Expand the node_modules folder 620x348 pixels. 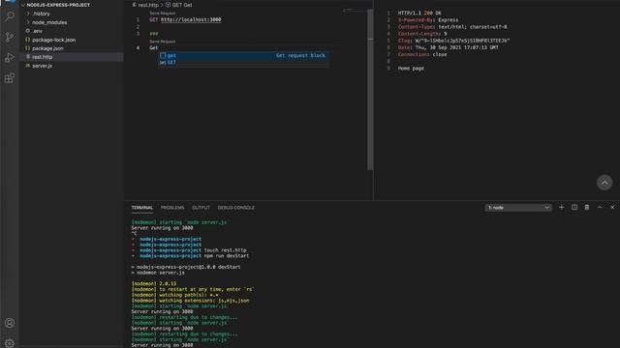tap(49, 22)
